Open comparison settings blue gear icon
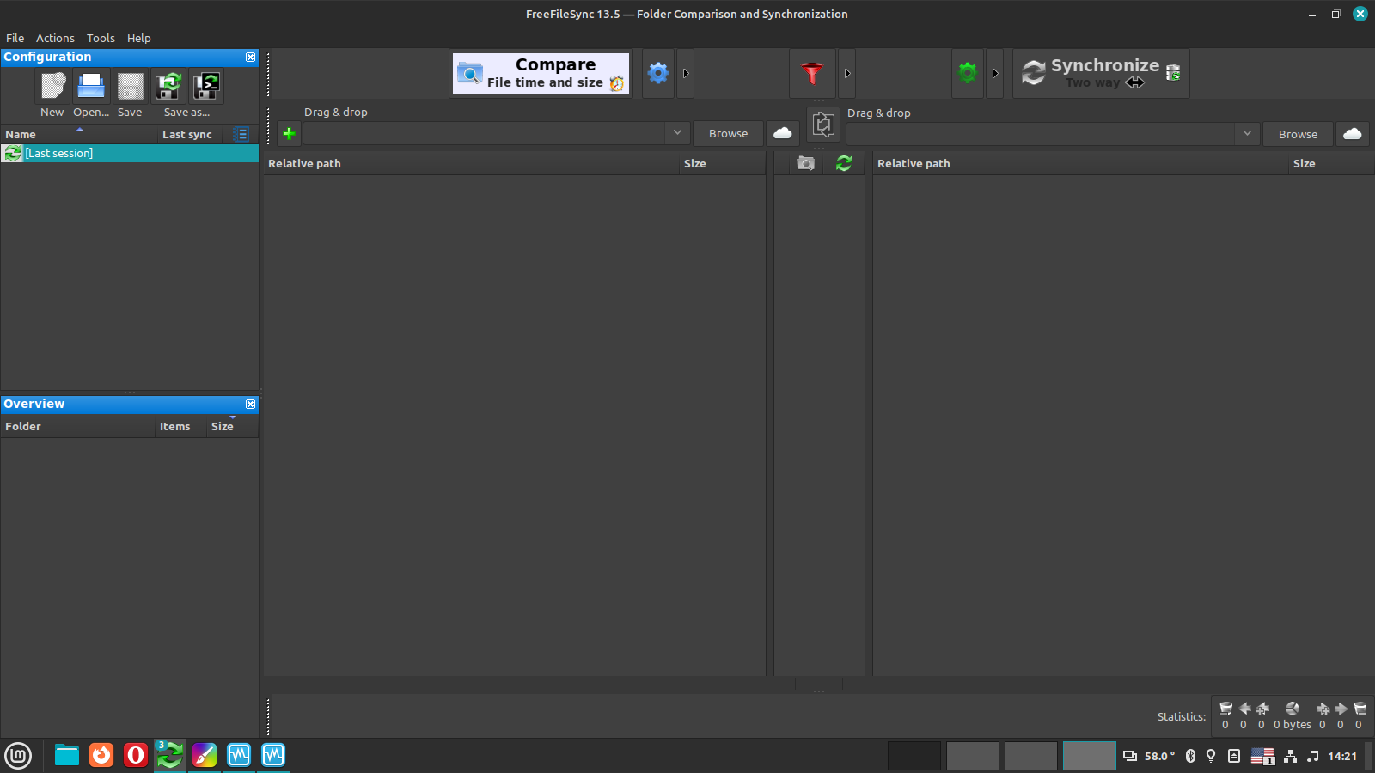 click(658, 73)
